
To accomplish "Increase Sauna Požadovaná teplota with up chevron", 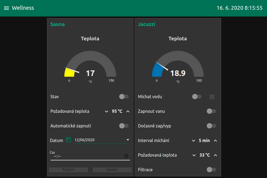I will (x=128, y=111).
